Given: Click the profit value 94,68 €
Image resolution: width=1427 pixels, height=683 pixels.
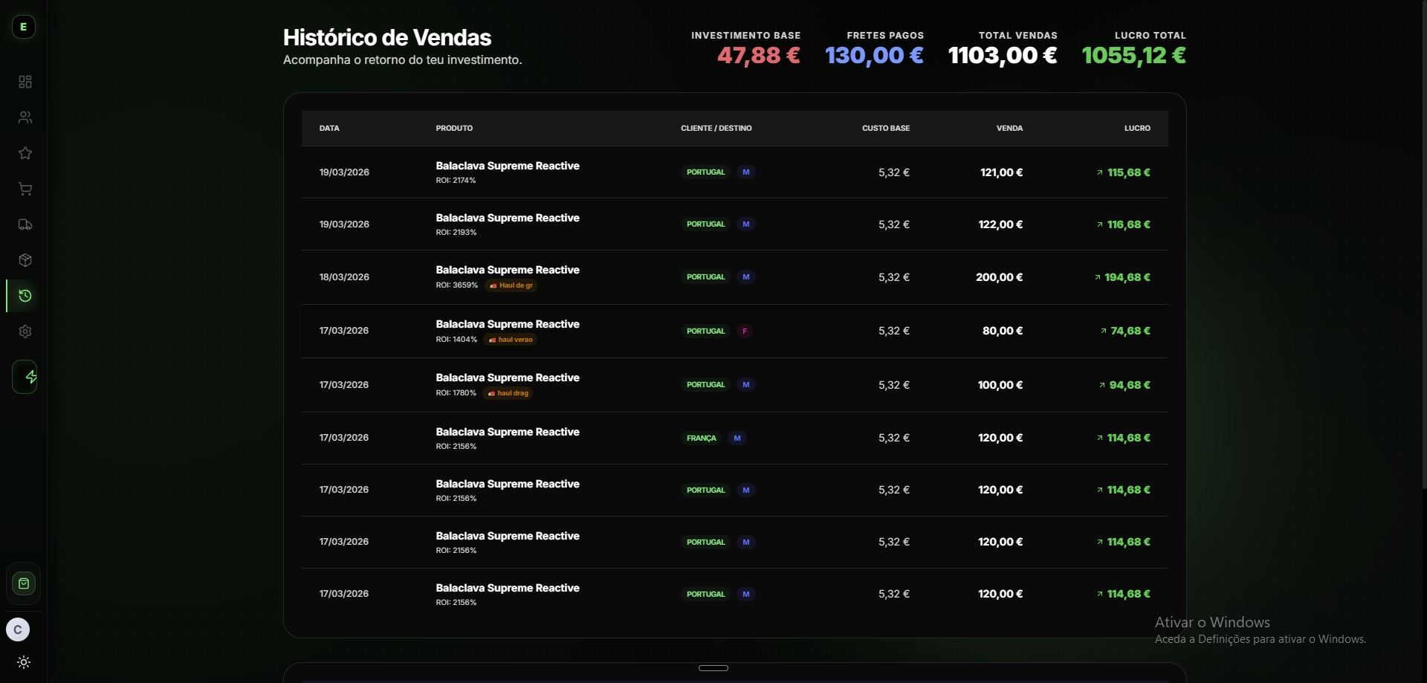Looking at the screenshot, I should (1130, 385).
